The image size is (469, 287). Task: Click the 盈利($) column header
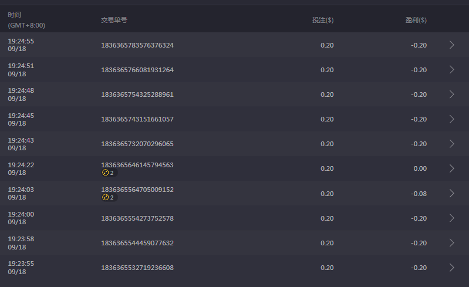point(416,20)
